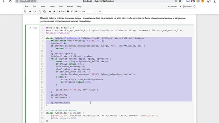Open the View menu
219x123 pixels.
pos(43,6)
